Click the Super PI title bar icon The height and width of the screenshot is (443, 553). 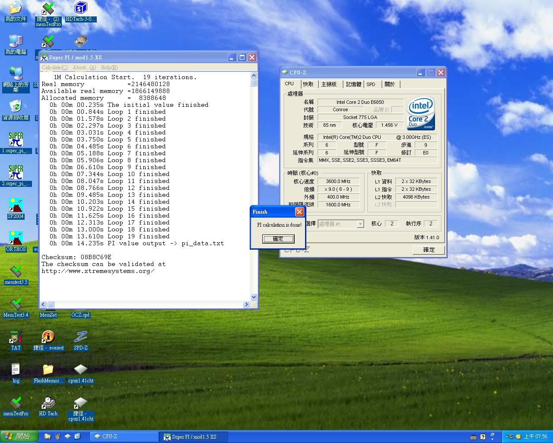pyautogui.click(x=44, y=57)
